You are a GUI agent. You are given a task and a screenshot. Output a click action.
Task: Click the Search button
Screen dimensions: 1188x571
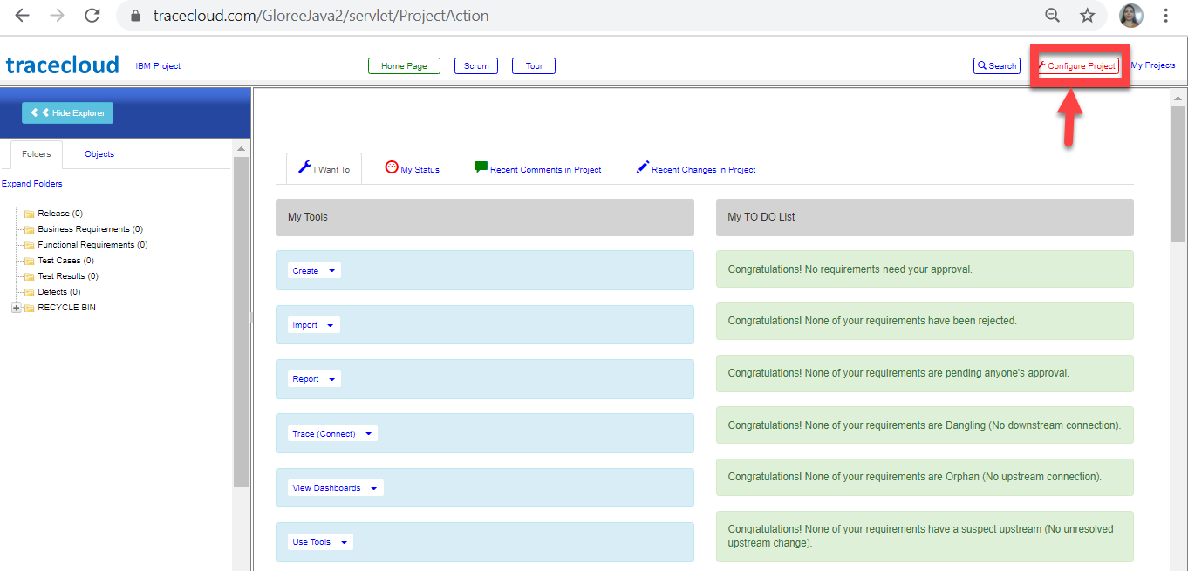pos(997,66)
